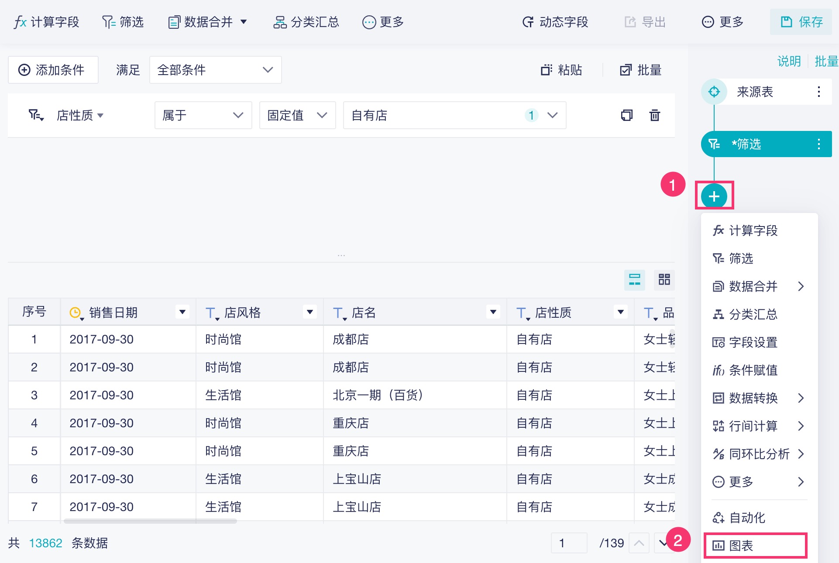
Task: Click the page number input field
Action: click(x=568, y=543)
